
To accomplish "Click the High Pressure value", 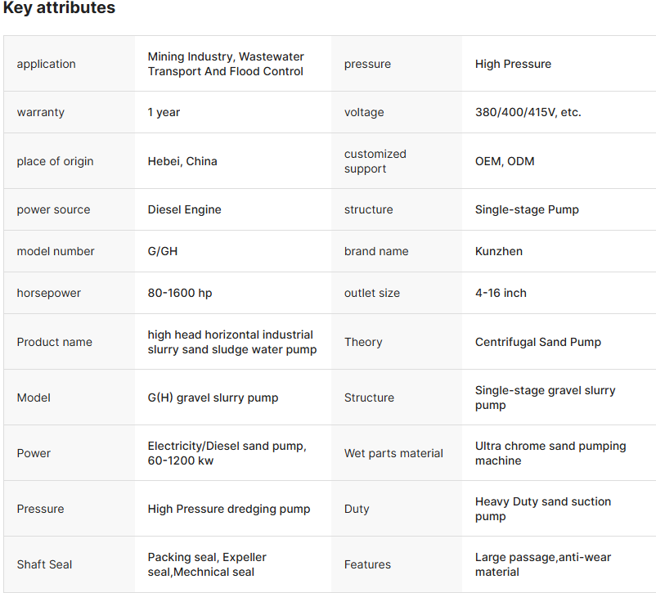I will 513,64.
